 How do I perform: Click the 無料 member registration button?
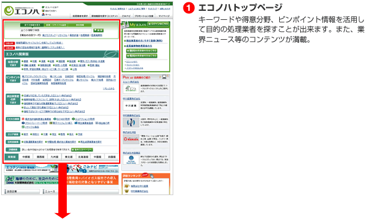tap(141, 51)
